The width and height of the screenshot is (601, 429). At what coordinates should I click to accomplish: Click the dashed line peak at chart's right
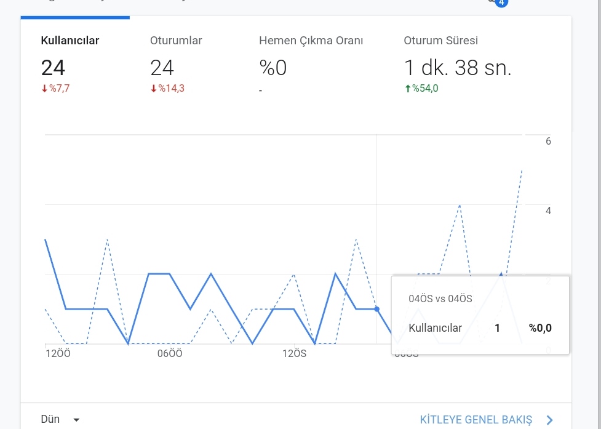(x=522, y=170)
